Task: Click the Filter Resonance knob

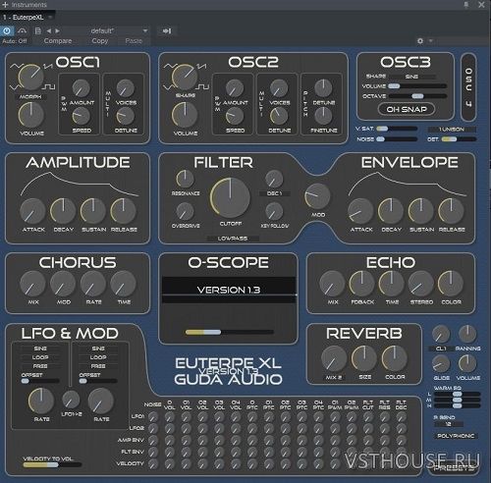Action: [x=186, y=179]
